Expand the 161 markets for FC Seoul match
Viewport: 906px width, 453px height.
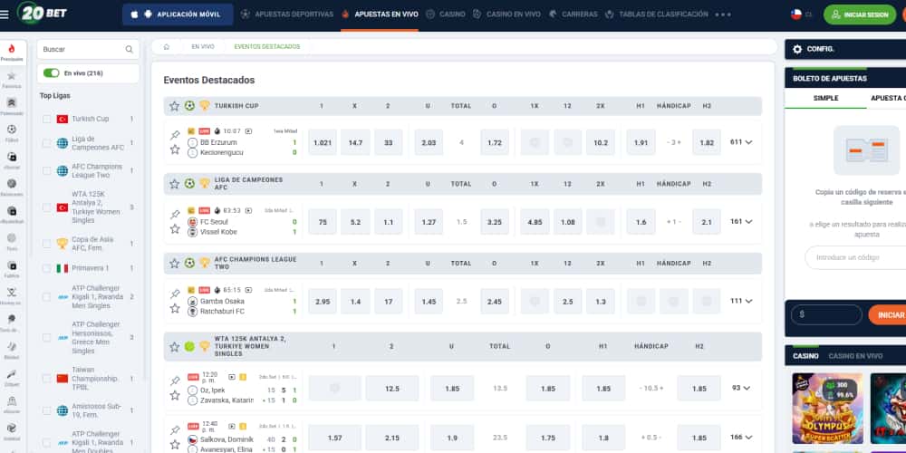[741, 221]
